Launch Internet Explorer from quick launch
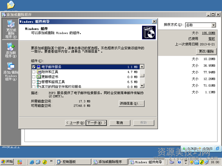222x166 pixels. (x=32, y=162)
